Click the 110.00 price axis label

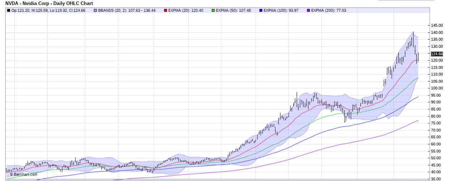coord(437,74)
